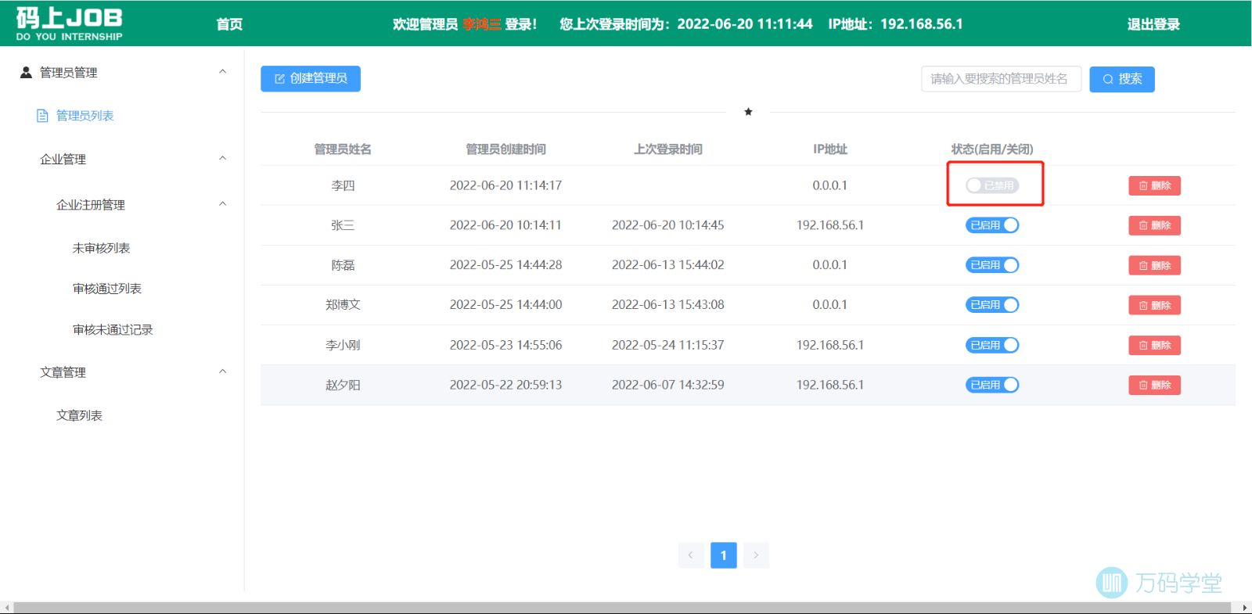Open 未审核列表 in the sidebar
Screen dimensions: 1252x614
click(101, 248)
